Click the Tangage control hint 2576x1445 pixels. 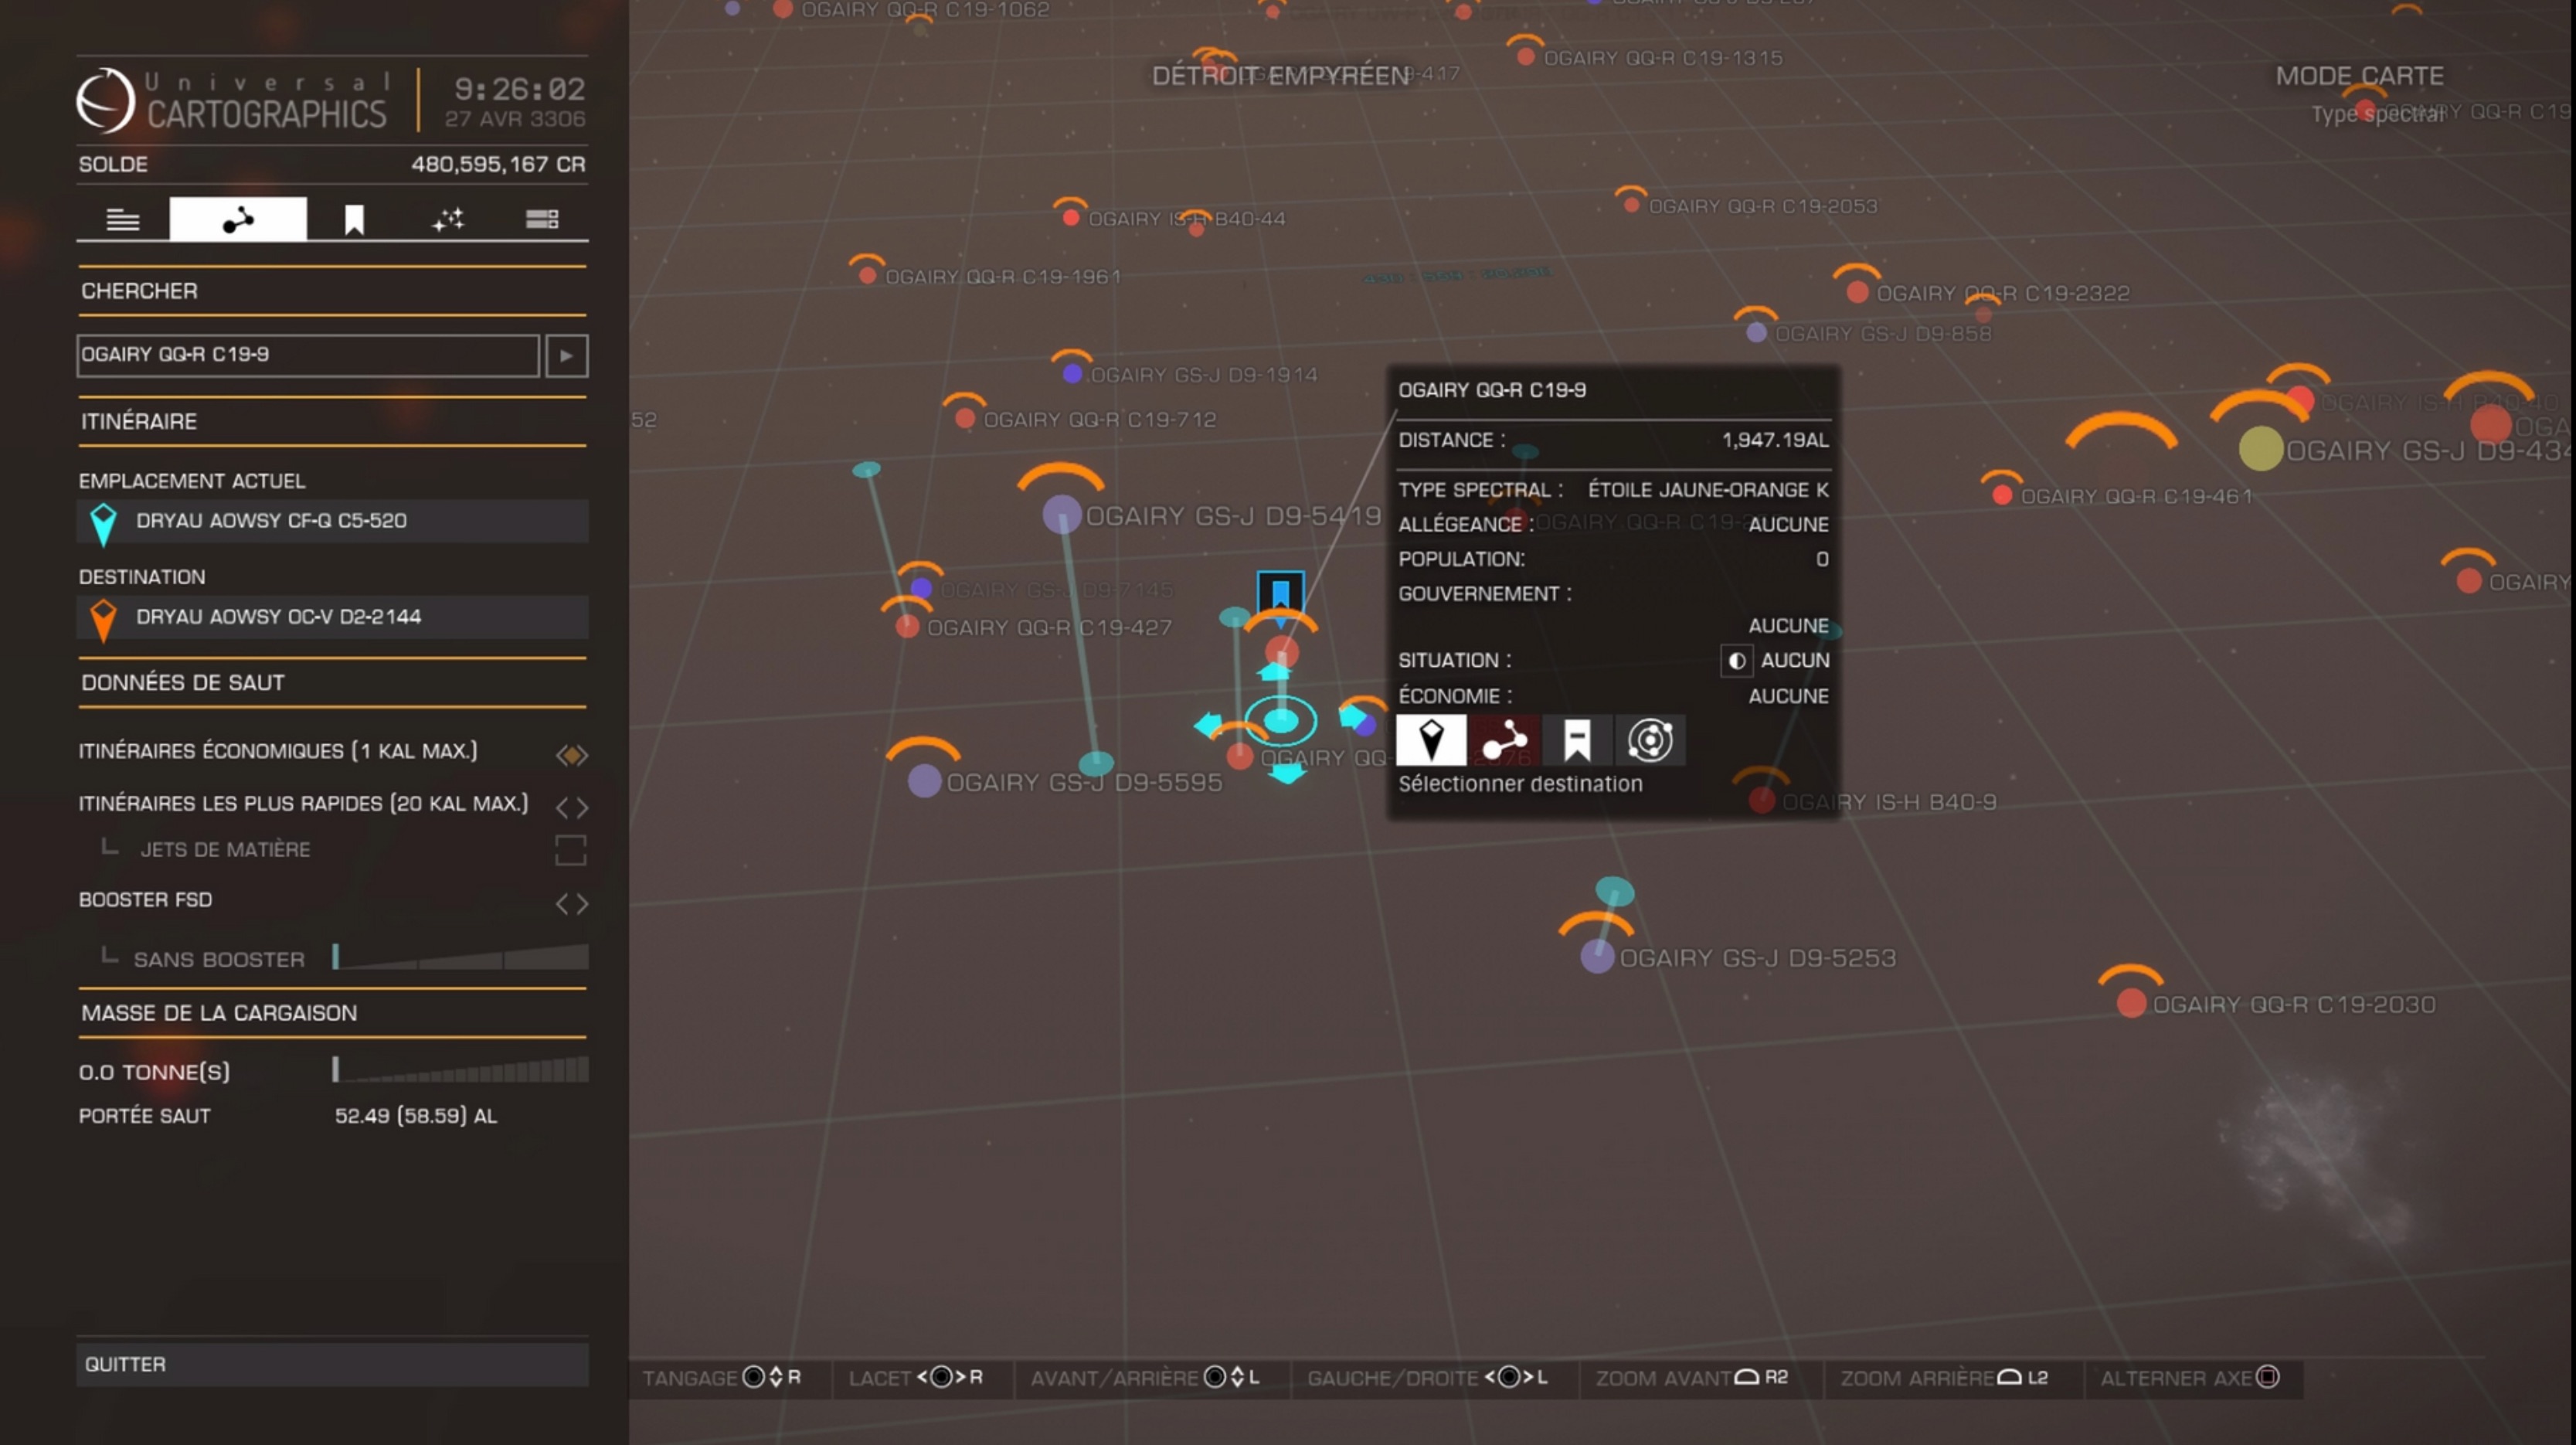point(722,1378)
